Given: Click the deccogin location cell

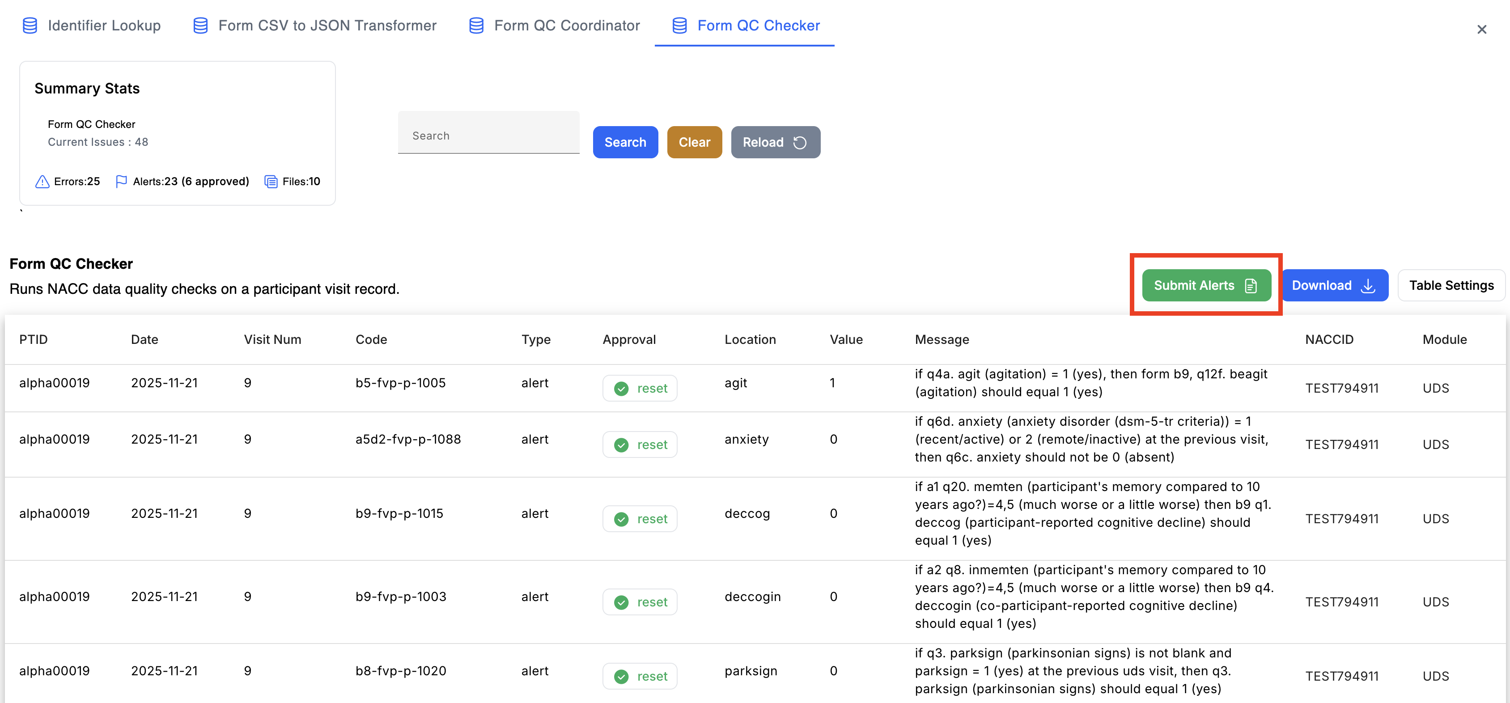Looking at the screenshot, I should (x=753, y=597).
